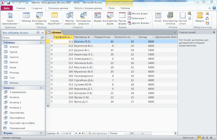Save using the quick access disk icon
Image resolution: width=217 pixels, height=140 pixels.
[8, 3]
